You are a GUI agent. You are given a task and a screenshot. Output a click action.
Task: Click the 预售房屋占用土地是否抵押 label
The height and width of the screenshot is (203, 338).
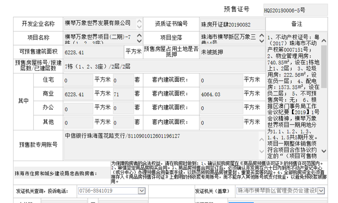171,52
